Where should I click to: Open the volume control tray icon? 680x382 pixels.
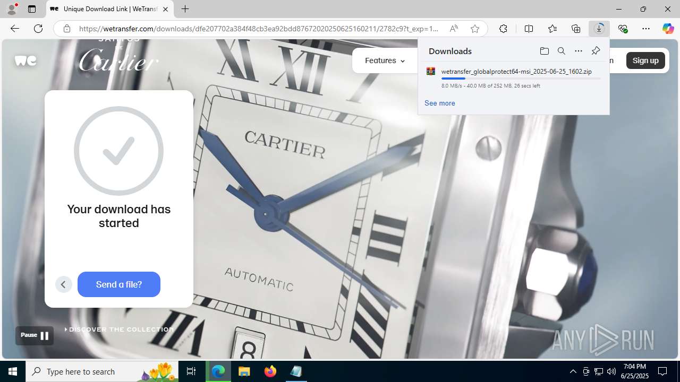tap(611, 371)
